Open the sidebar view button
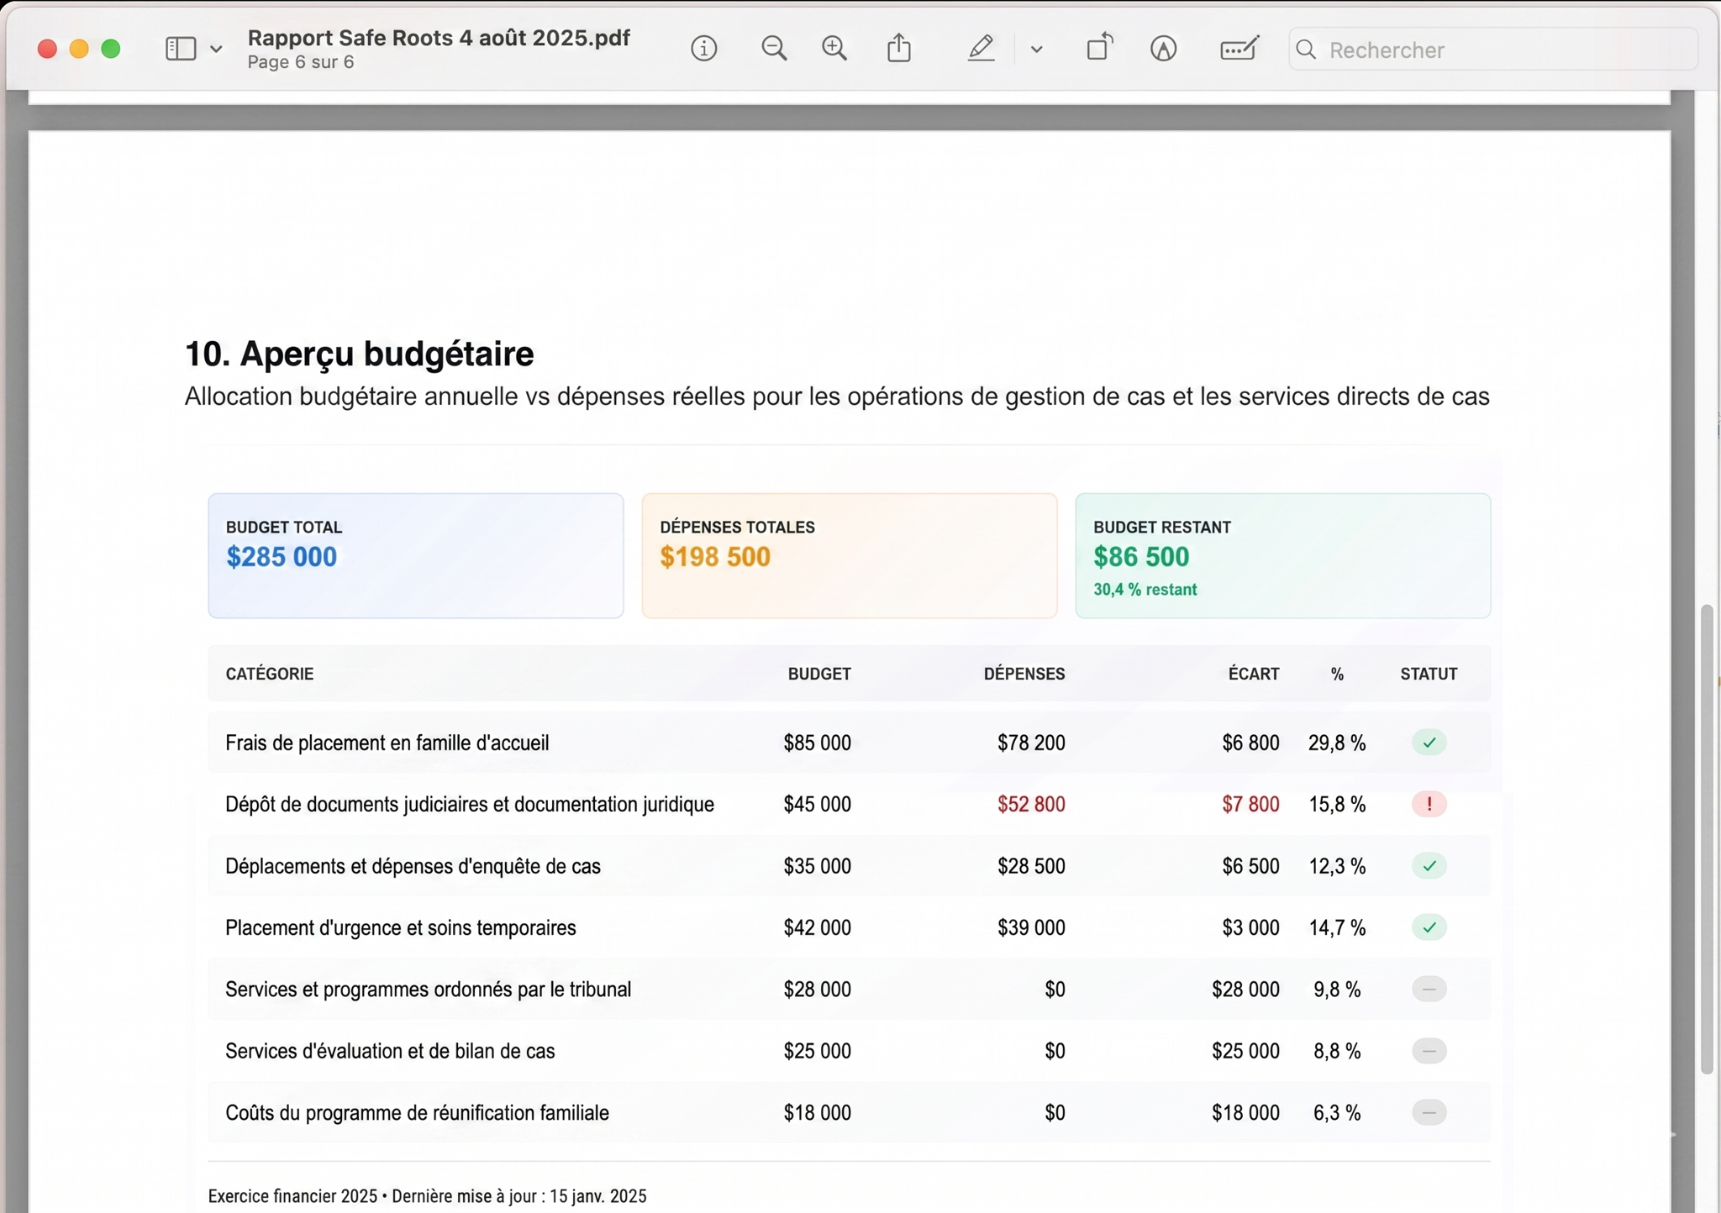This screenshot has width=1721, height=1213. [x=181, y=49]
